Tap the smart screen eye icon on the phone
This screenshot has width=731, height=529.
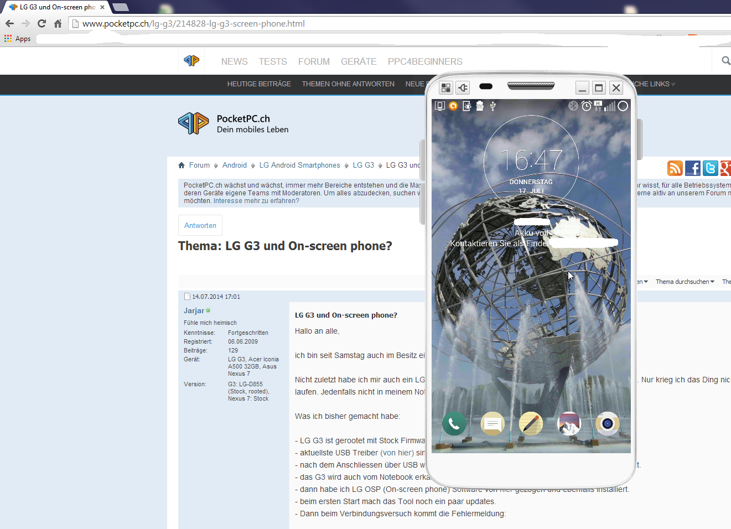466,106
